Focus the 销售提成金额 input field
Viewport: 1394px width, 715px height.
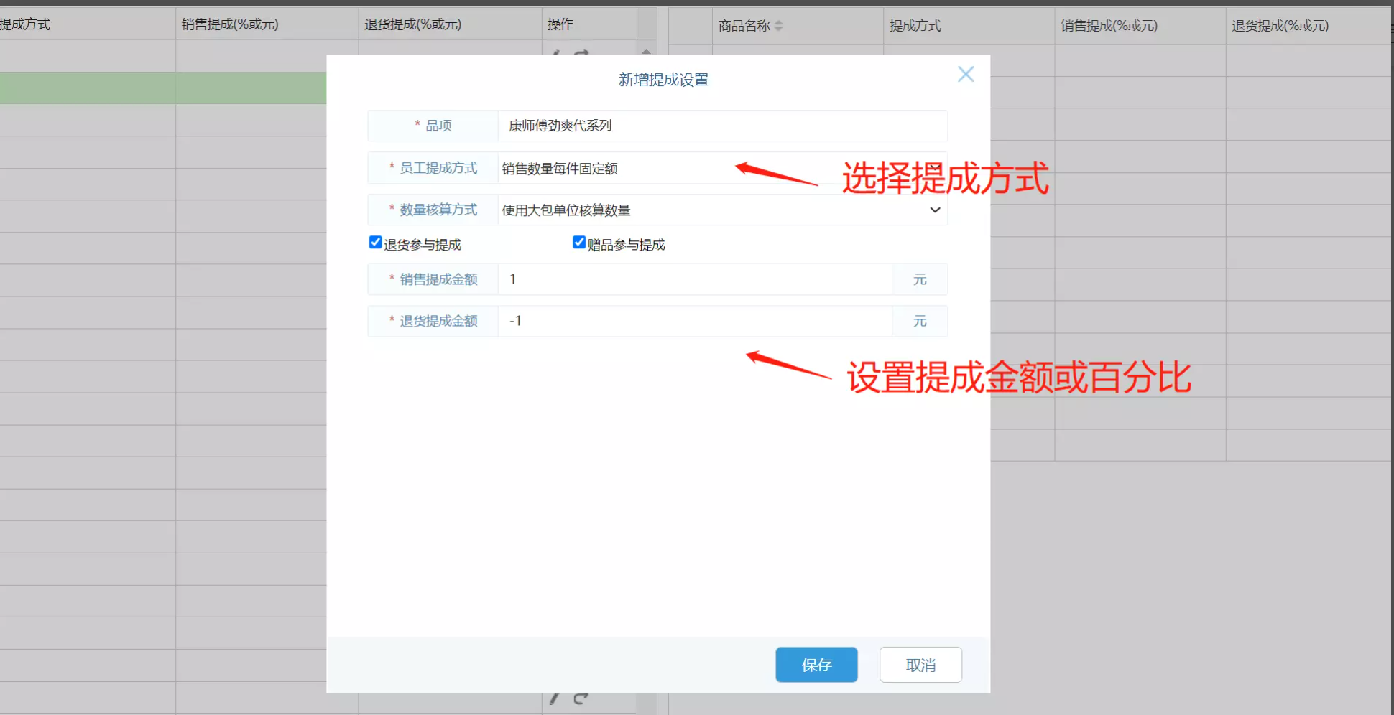694,279
